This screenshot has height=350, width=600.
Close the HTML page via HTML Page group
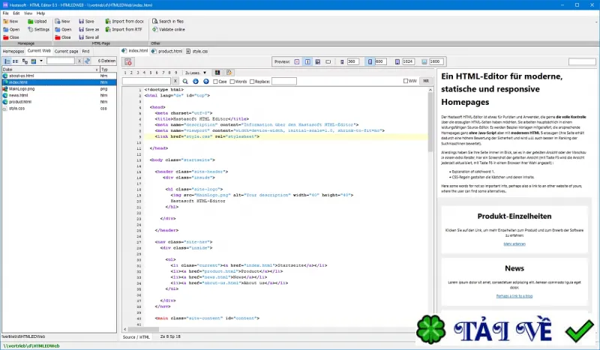(x=63, y=37)
